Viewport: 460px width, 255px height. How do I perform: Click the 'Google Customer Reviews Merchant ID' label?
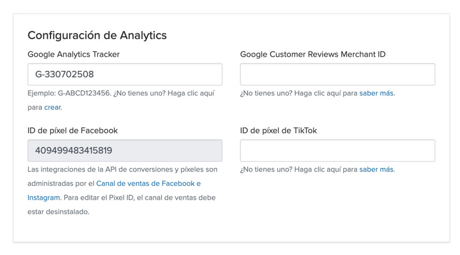click(x=313, y=54)
